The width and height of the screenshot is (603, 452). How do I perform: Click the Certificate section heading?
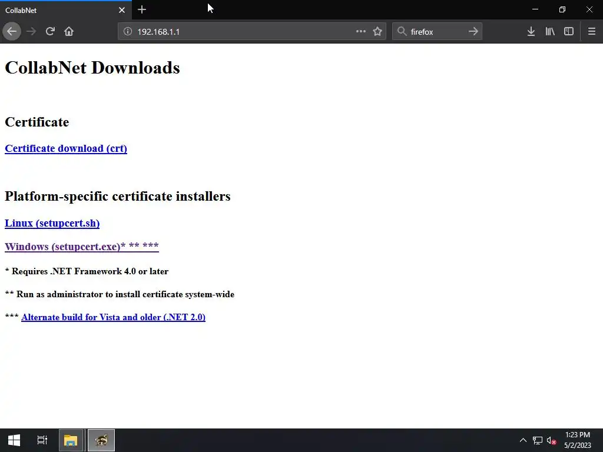pos(37,122)
